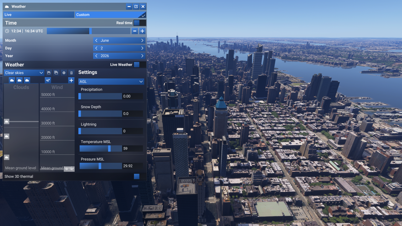This screenshot has height=226, width=402.
Task: Select next day arrow
Action: (x=142, y=48)
